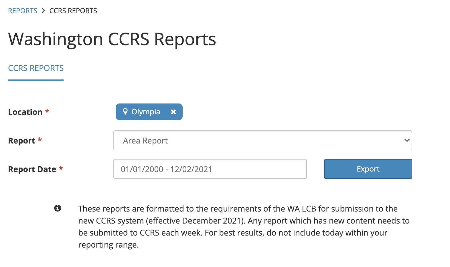Open the Area Report dropdown
This screenshot has height=267, width=450.
pyautogui.click(x=262, y=140)
